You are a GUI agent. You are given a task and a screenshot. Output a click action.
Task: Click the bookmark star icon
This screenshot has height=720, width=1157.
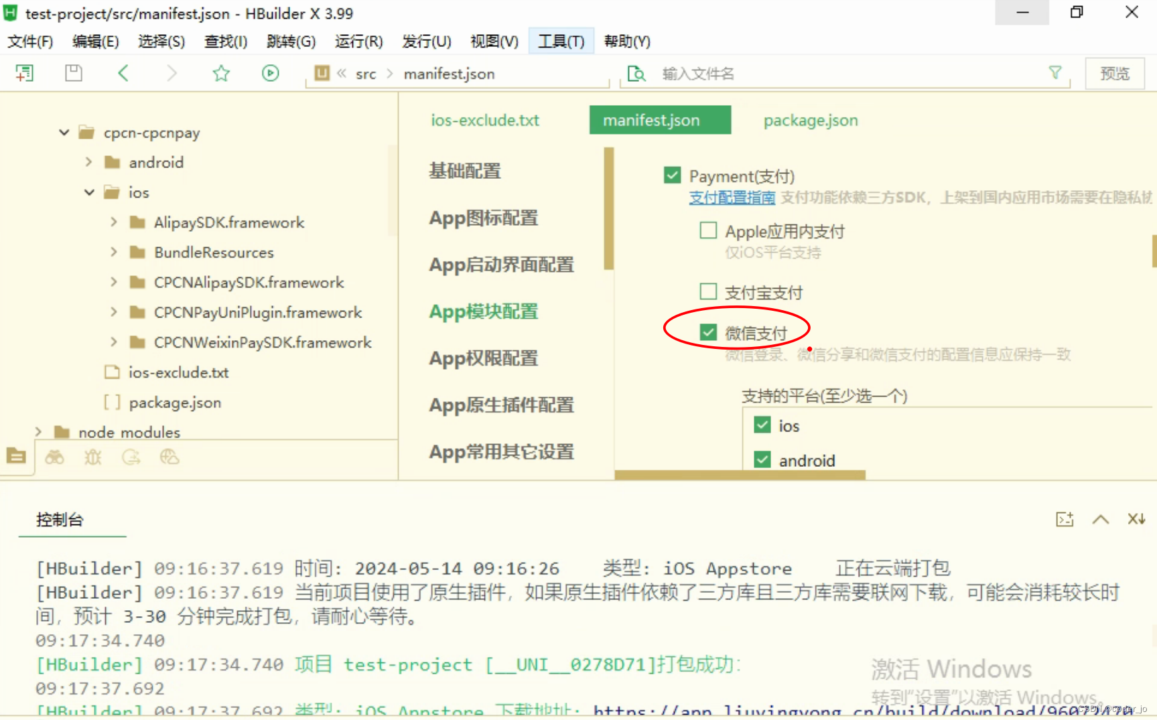(x=221, y=73)
